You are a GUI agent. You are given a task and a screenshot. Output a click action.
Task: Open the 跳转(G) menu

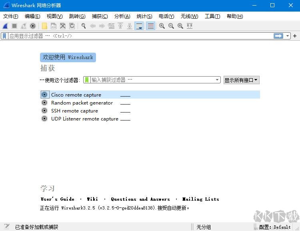click(x=77, y=16)
